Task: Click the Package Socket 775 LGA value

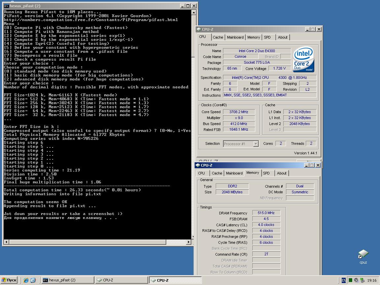Action: (x=257, y=63)
